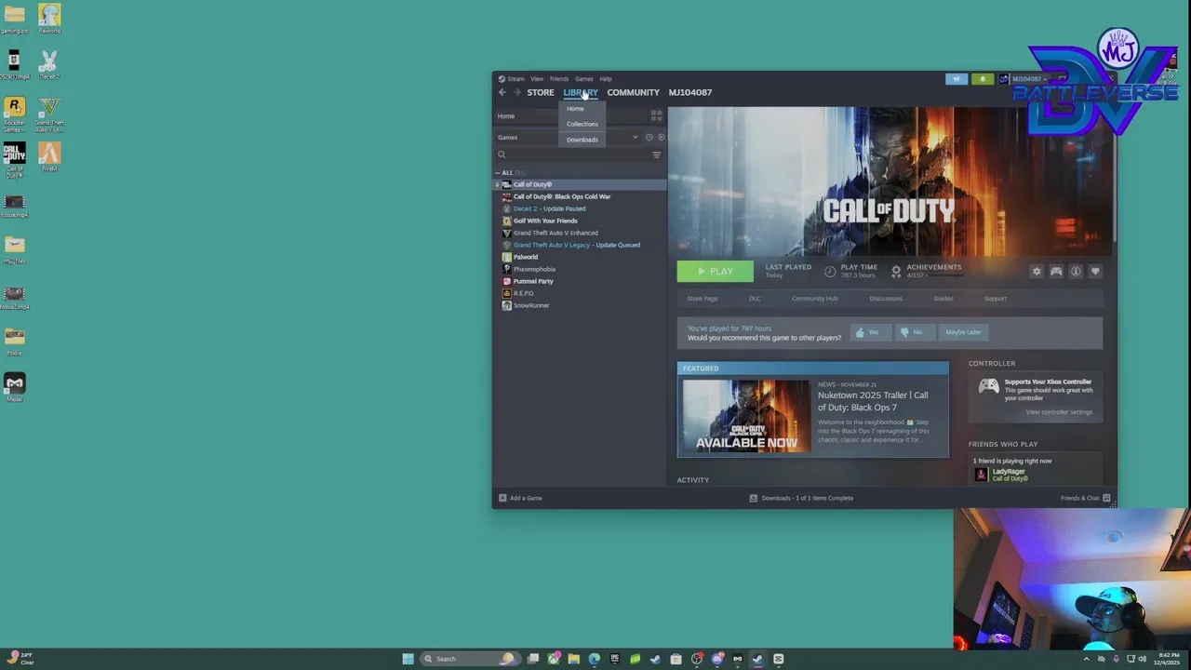Screen dimensions: 1191x670
Task: Select Call of Duty: Black Ops Cold War
Action: (x=562, y=196)
